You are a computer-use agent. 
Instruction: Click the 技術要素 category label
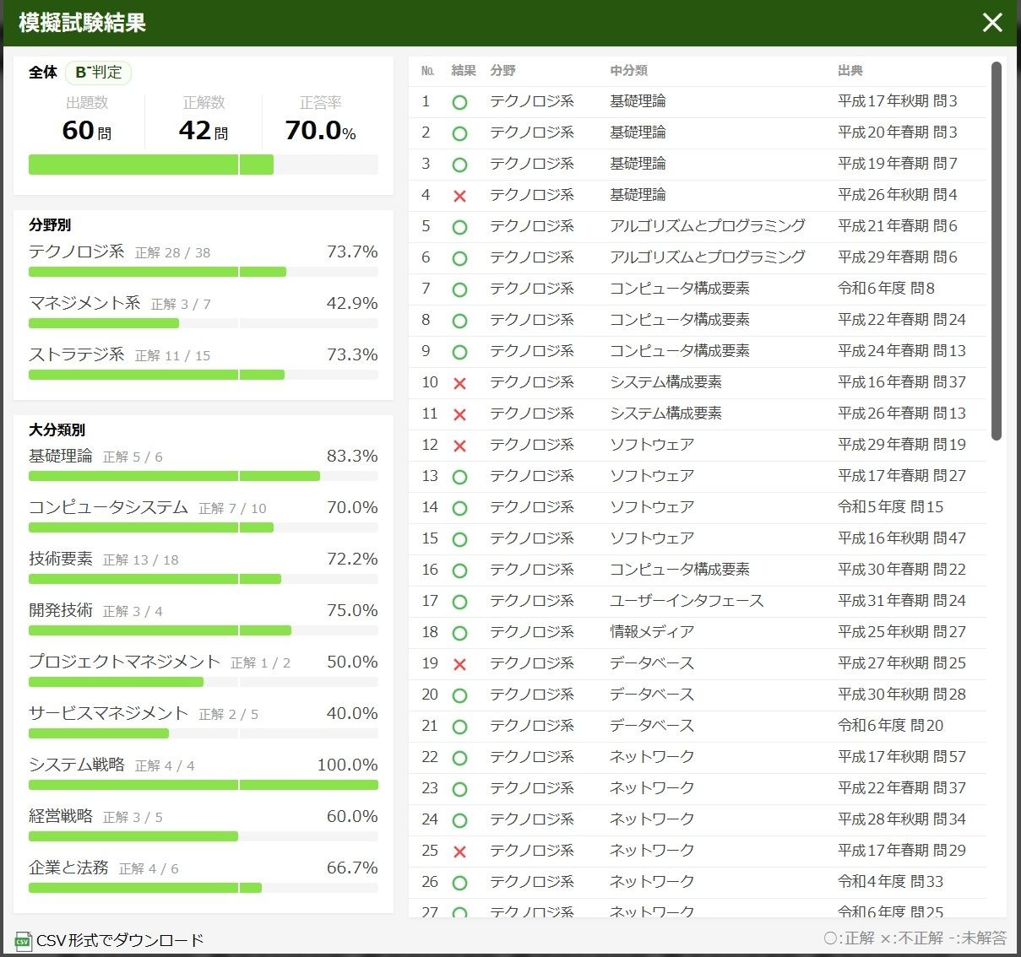click(x=61, y=559)
